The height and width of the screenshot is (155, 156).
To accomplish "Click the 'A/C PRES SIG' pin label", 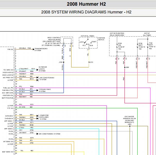I will [8, 78].
